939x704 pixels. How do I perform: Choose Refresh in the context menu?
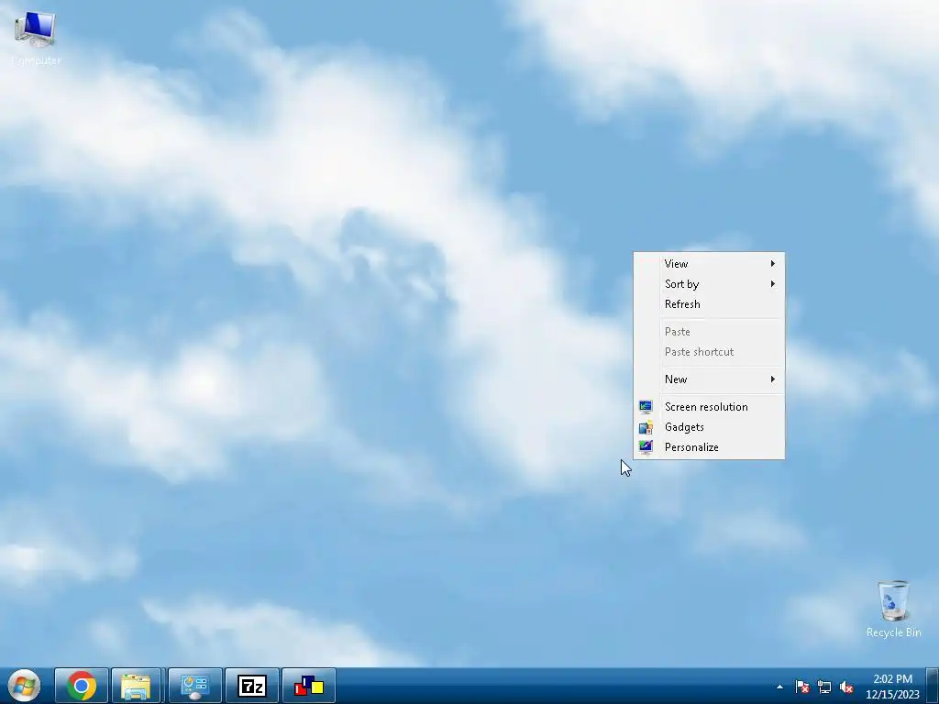pos(709,304)
